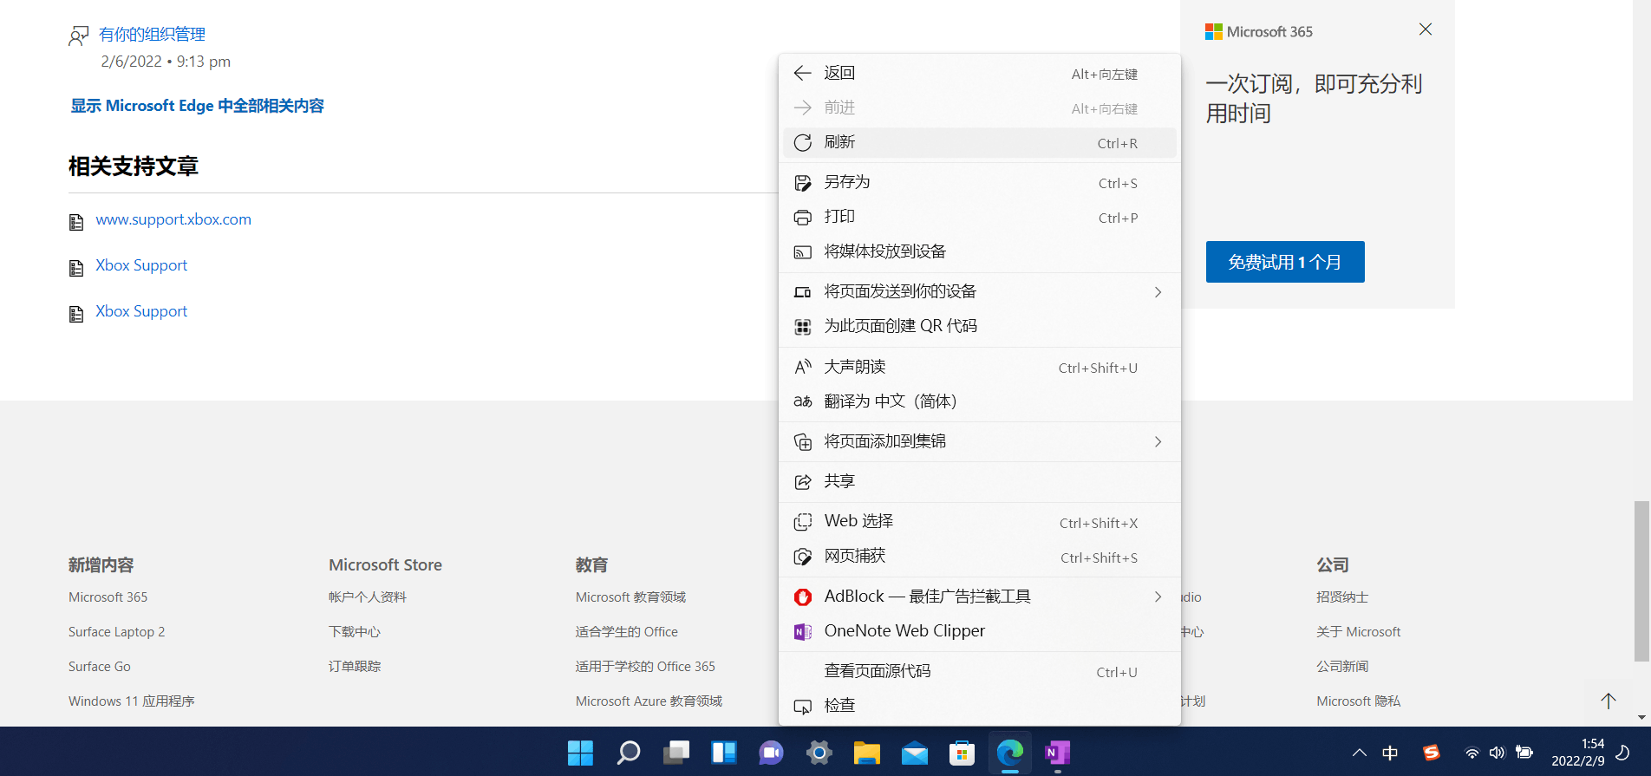This screenshot has height=776, width=1651.
Task: Open taskbar Search magnifier
Action: point(628,753)
